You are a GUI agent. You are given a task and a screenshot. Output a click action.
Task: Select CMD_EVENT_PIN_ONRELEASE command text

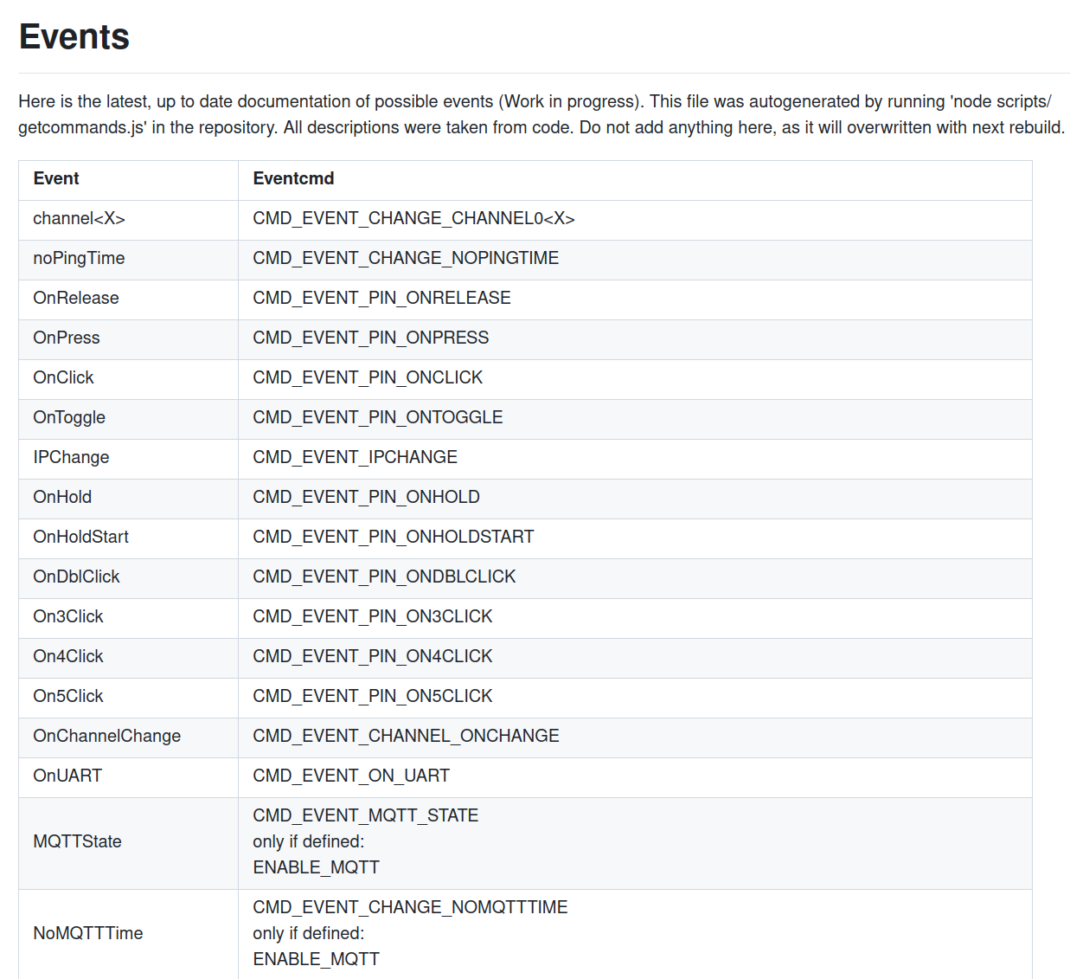(x=381, y=298)
